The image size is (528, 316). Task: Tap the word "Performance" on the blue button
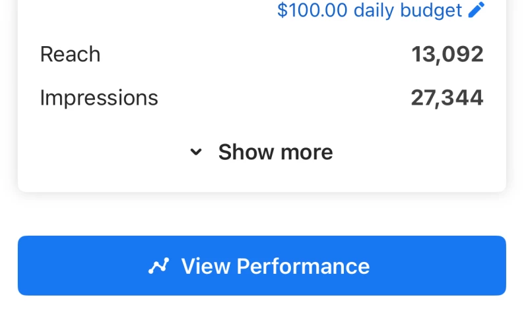(303, 266)
